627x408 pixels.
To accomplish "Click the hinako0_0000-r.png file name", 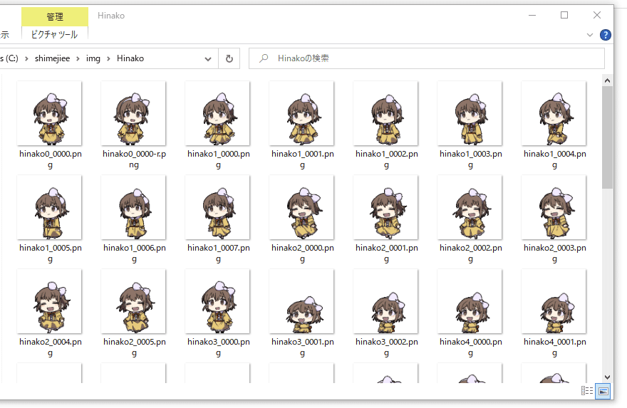I will [134, 159].
